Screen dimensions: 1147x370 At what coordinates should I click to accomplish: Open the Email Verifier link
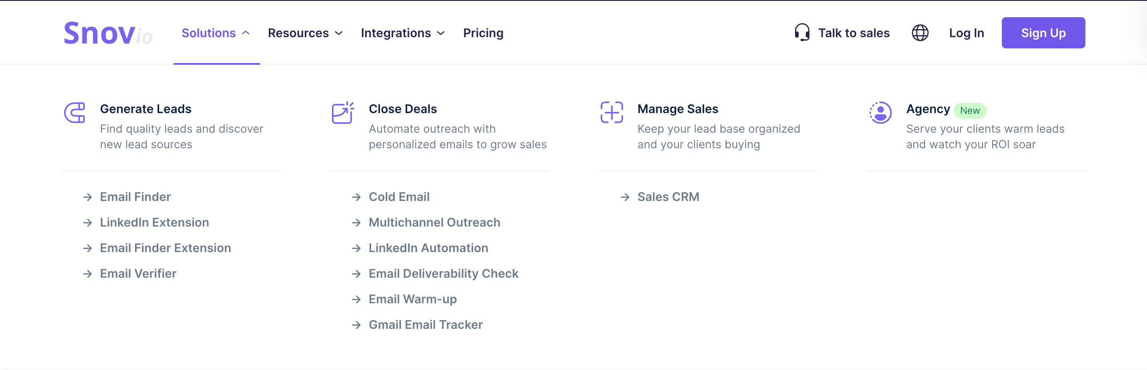click(138, 273)
